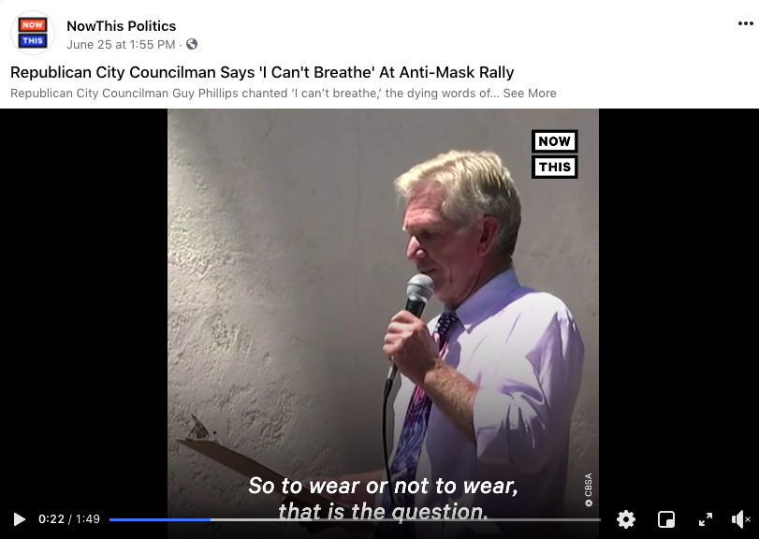Screen dimensions: 759x539
Task: Click the truncated post description text
Action: (x=255, y=93)
